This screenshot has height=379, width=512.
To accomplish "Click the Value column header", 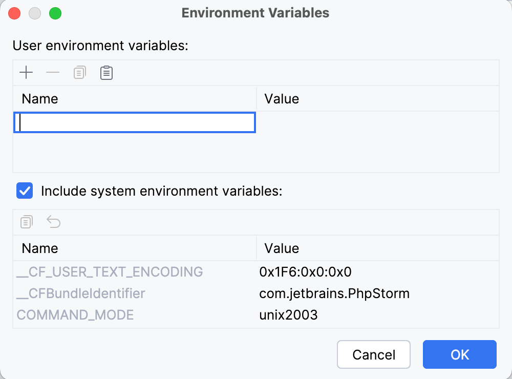I will tap(281, 98).
